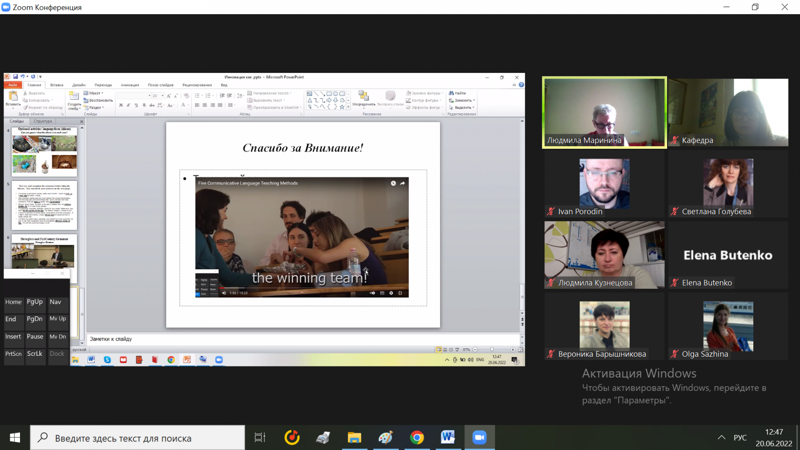Click the Find (Найти) binoculars button

coord(457,93)
